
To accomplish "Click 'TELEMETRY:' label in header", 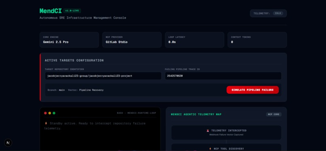I will click(x=262, y=13).
